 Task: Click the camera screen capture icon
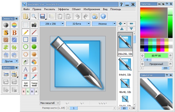[34, 25]
